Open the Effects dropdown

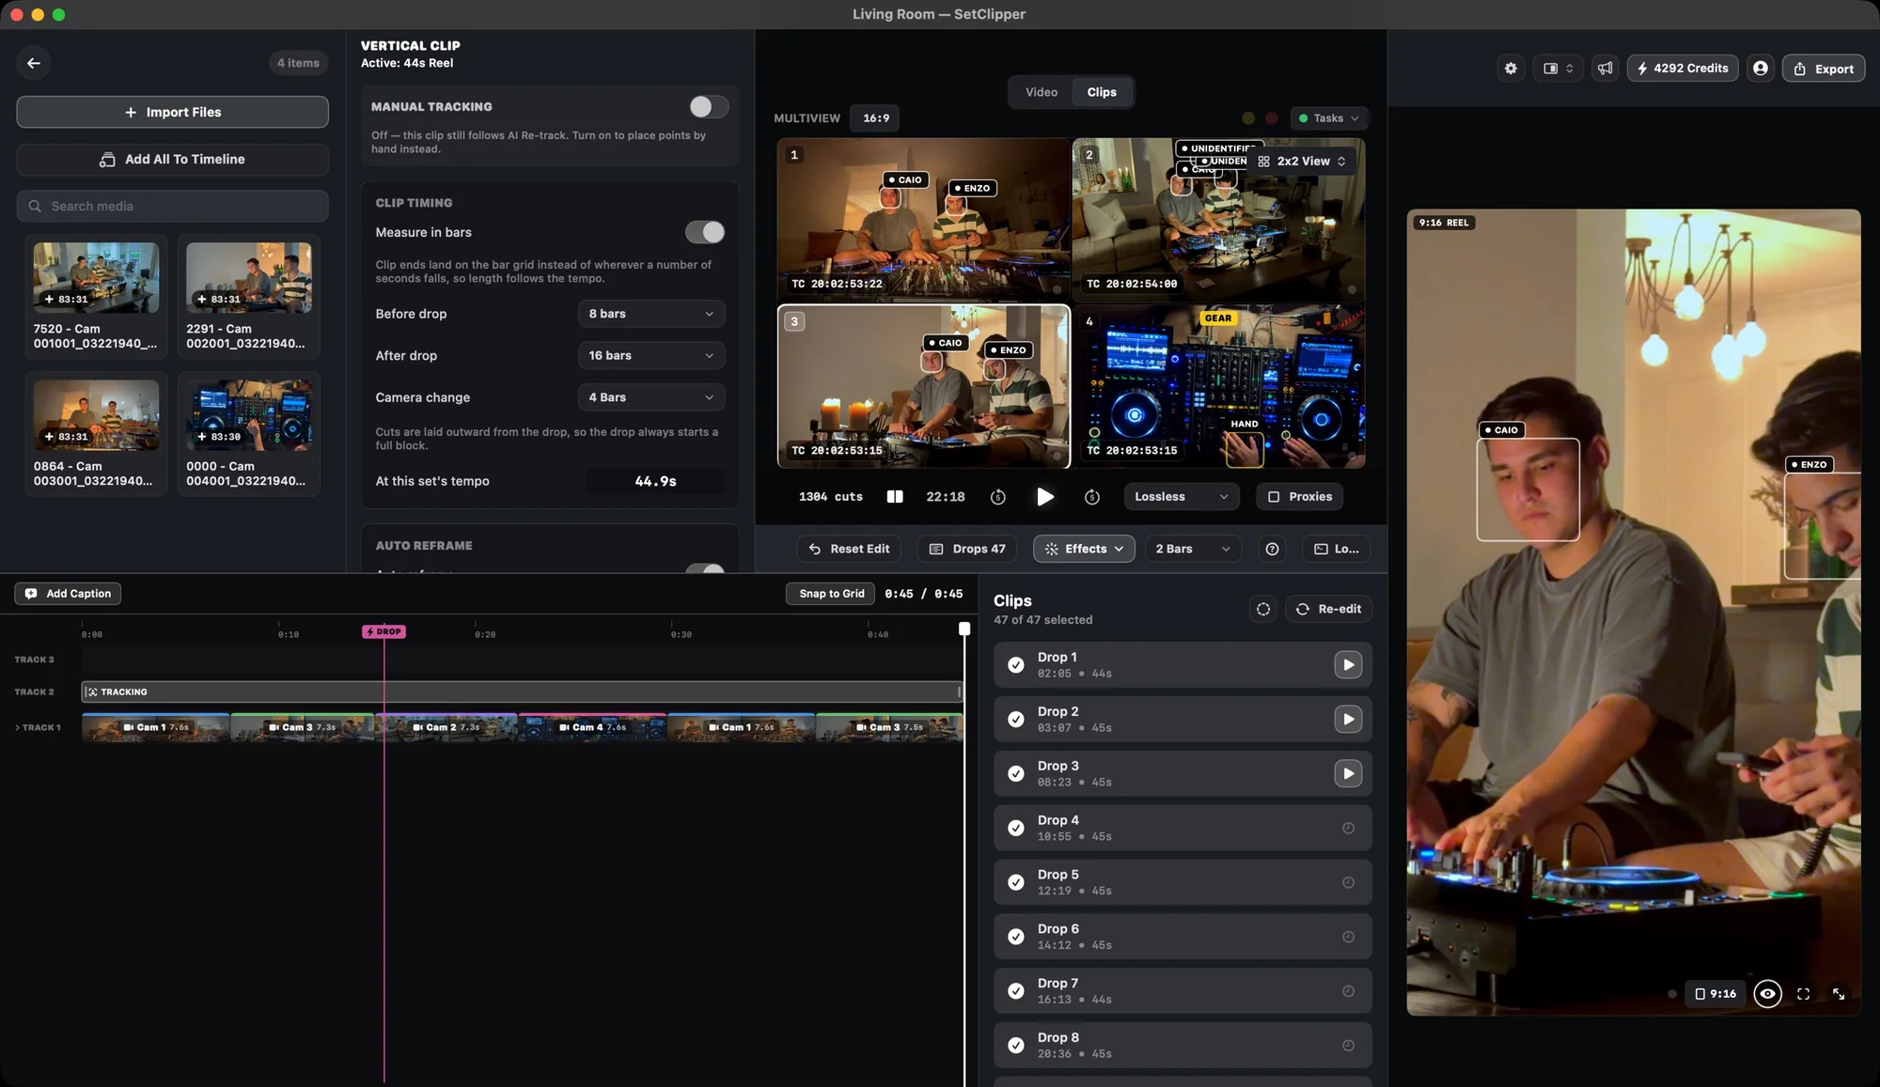pyautogui.click(x=1084, y=549)
